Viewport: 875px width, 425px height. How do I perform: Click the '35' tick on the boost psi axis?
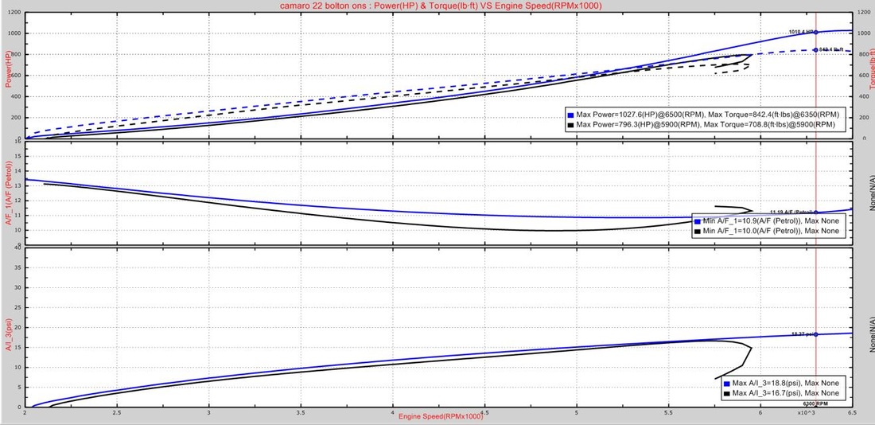pos(17,267)
